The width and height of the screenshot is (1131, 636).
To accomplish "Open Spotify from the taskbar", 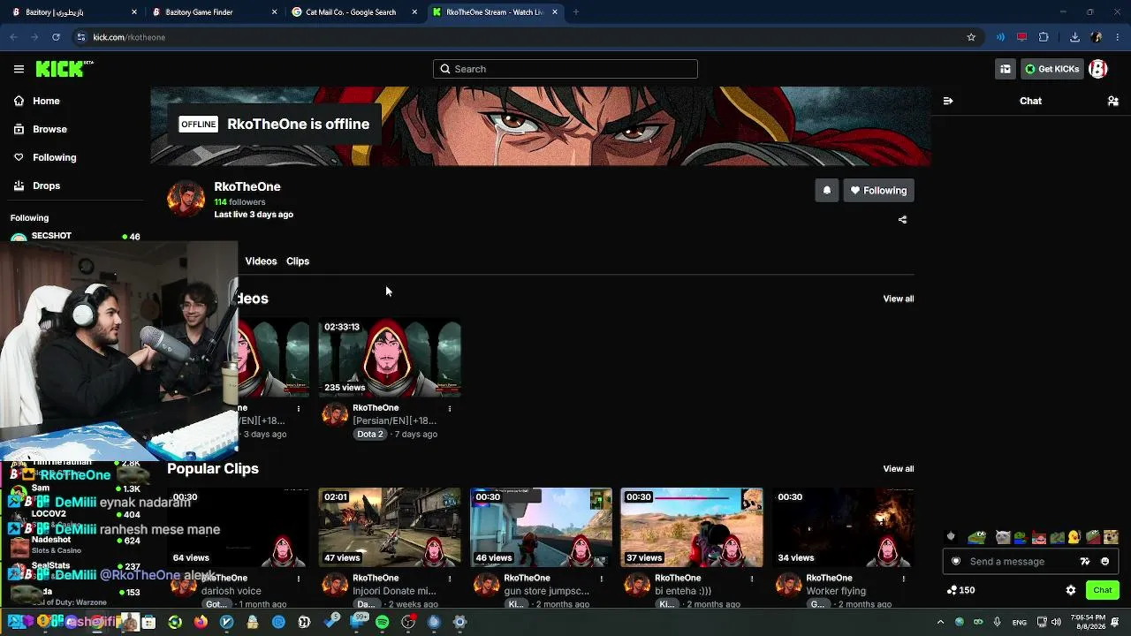I will 383,622.
